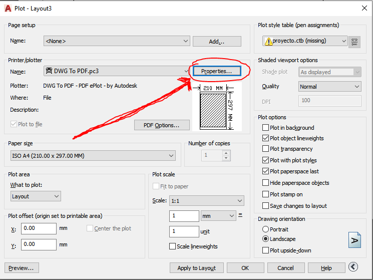
Task: Click the Cancel button
Action: coord(286,268)
